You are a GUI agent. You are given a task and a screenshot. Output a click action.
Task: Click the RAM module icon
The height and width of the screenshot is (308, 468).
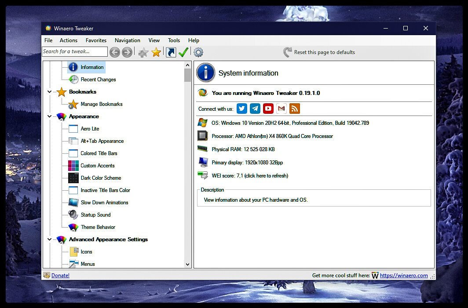click(203, 149)
